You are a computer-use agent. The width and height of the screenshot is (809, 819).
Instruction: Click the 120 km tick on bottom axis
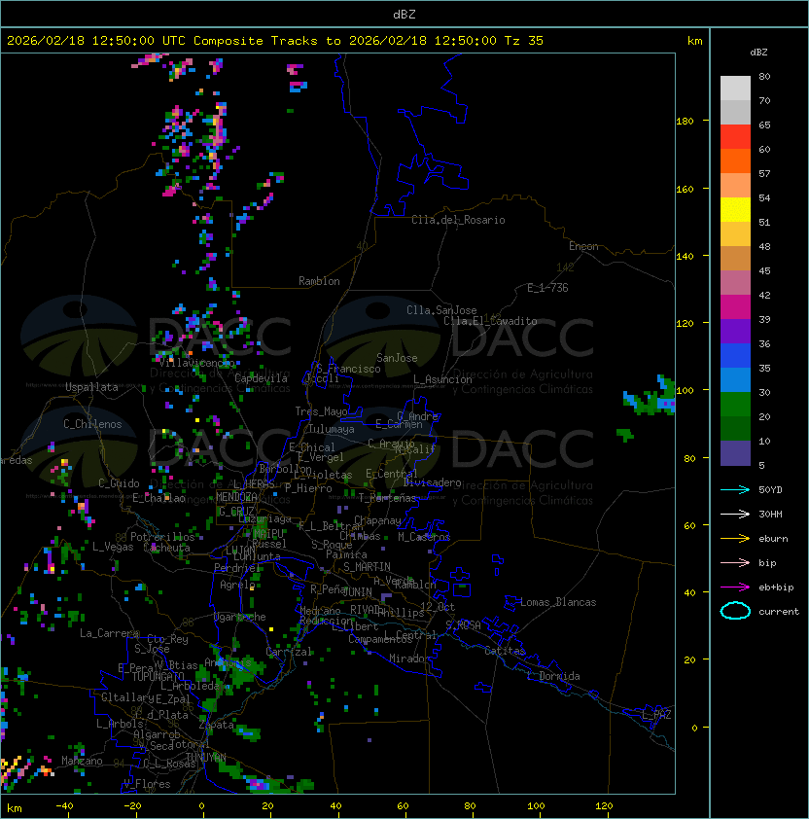[x=604, y=806]
